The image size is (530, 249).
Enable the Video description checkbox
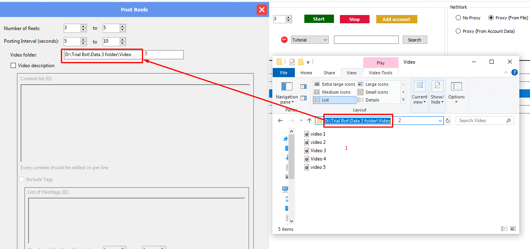[x=13, y=66]
